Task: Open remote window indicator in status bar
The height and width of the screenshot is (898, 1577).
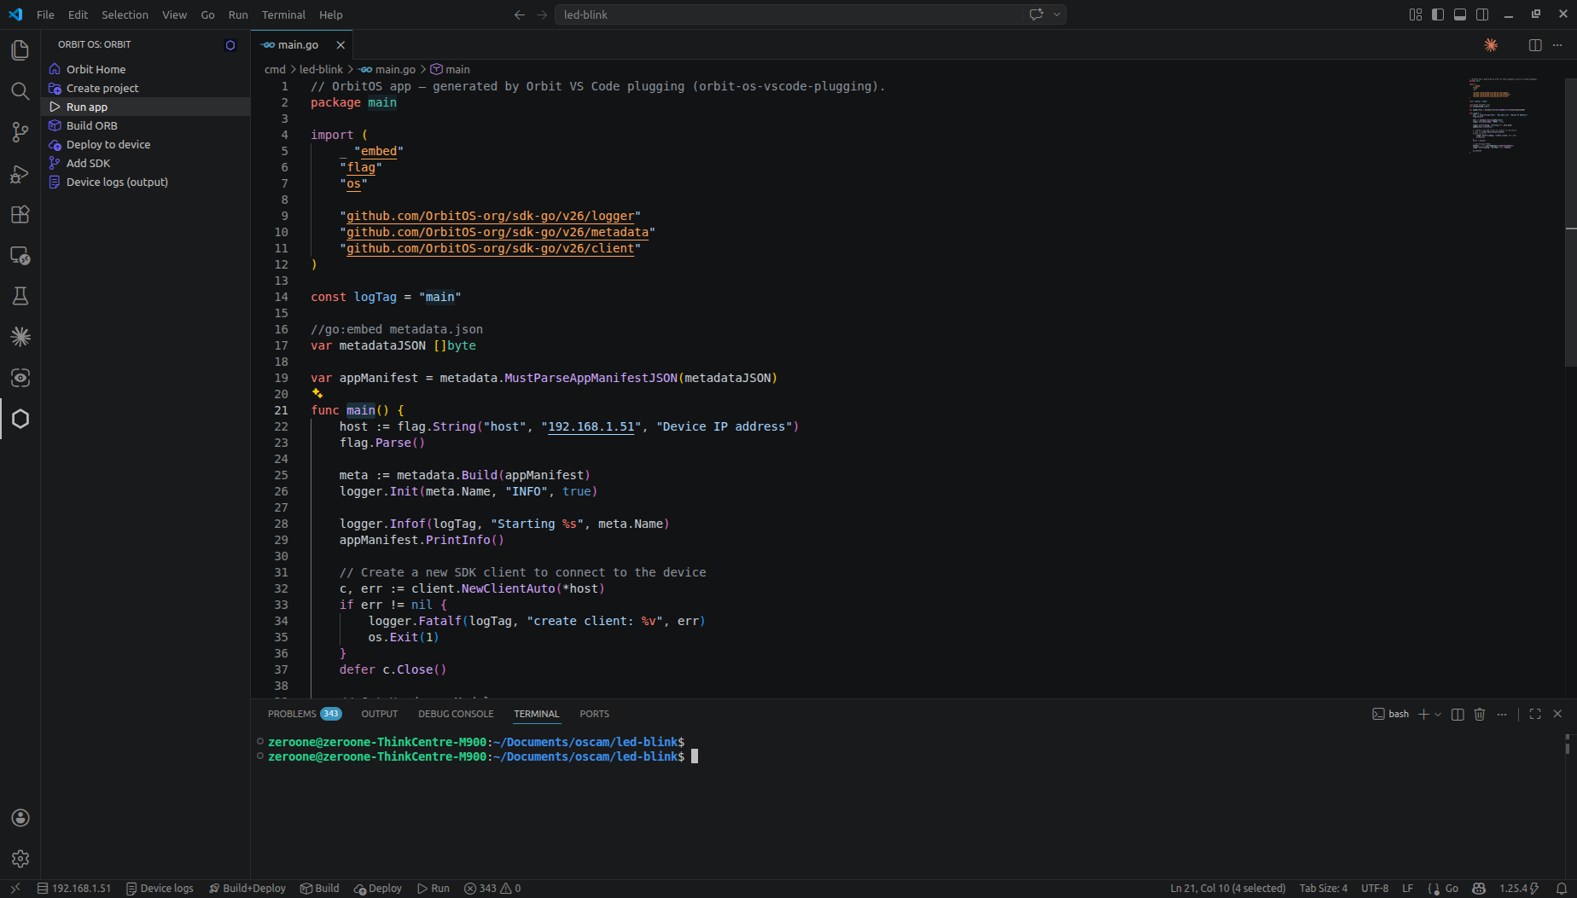Action: pos(15,889)
